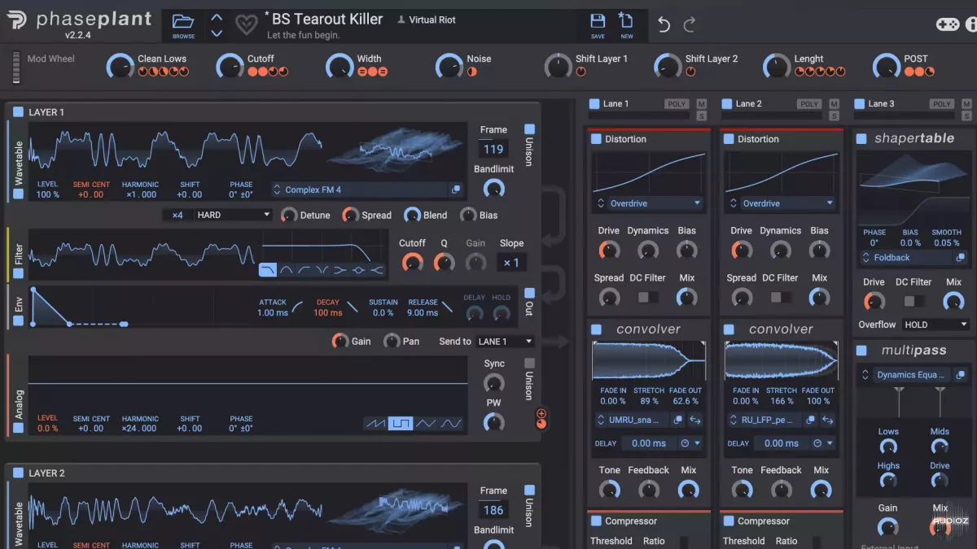
Task: Click unison voices ×4 button
Action: click(x=177, y=215)
